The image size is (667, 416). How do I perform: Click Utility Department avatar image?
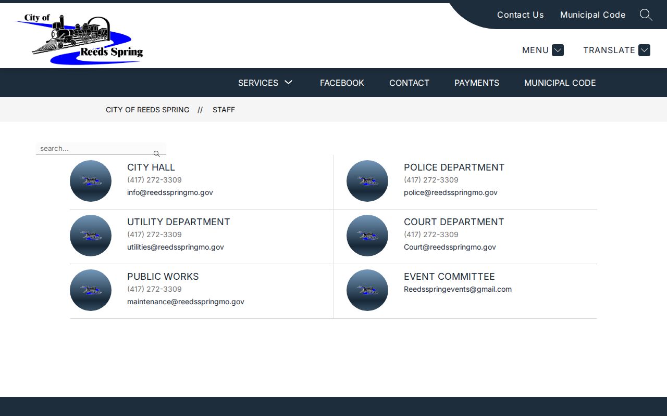pyautogui.click(x=91, y=236)
